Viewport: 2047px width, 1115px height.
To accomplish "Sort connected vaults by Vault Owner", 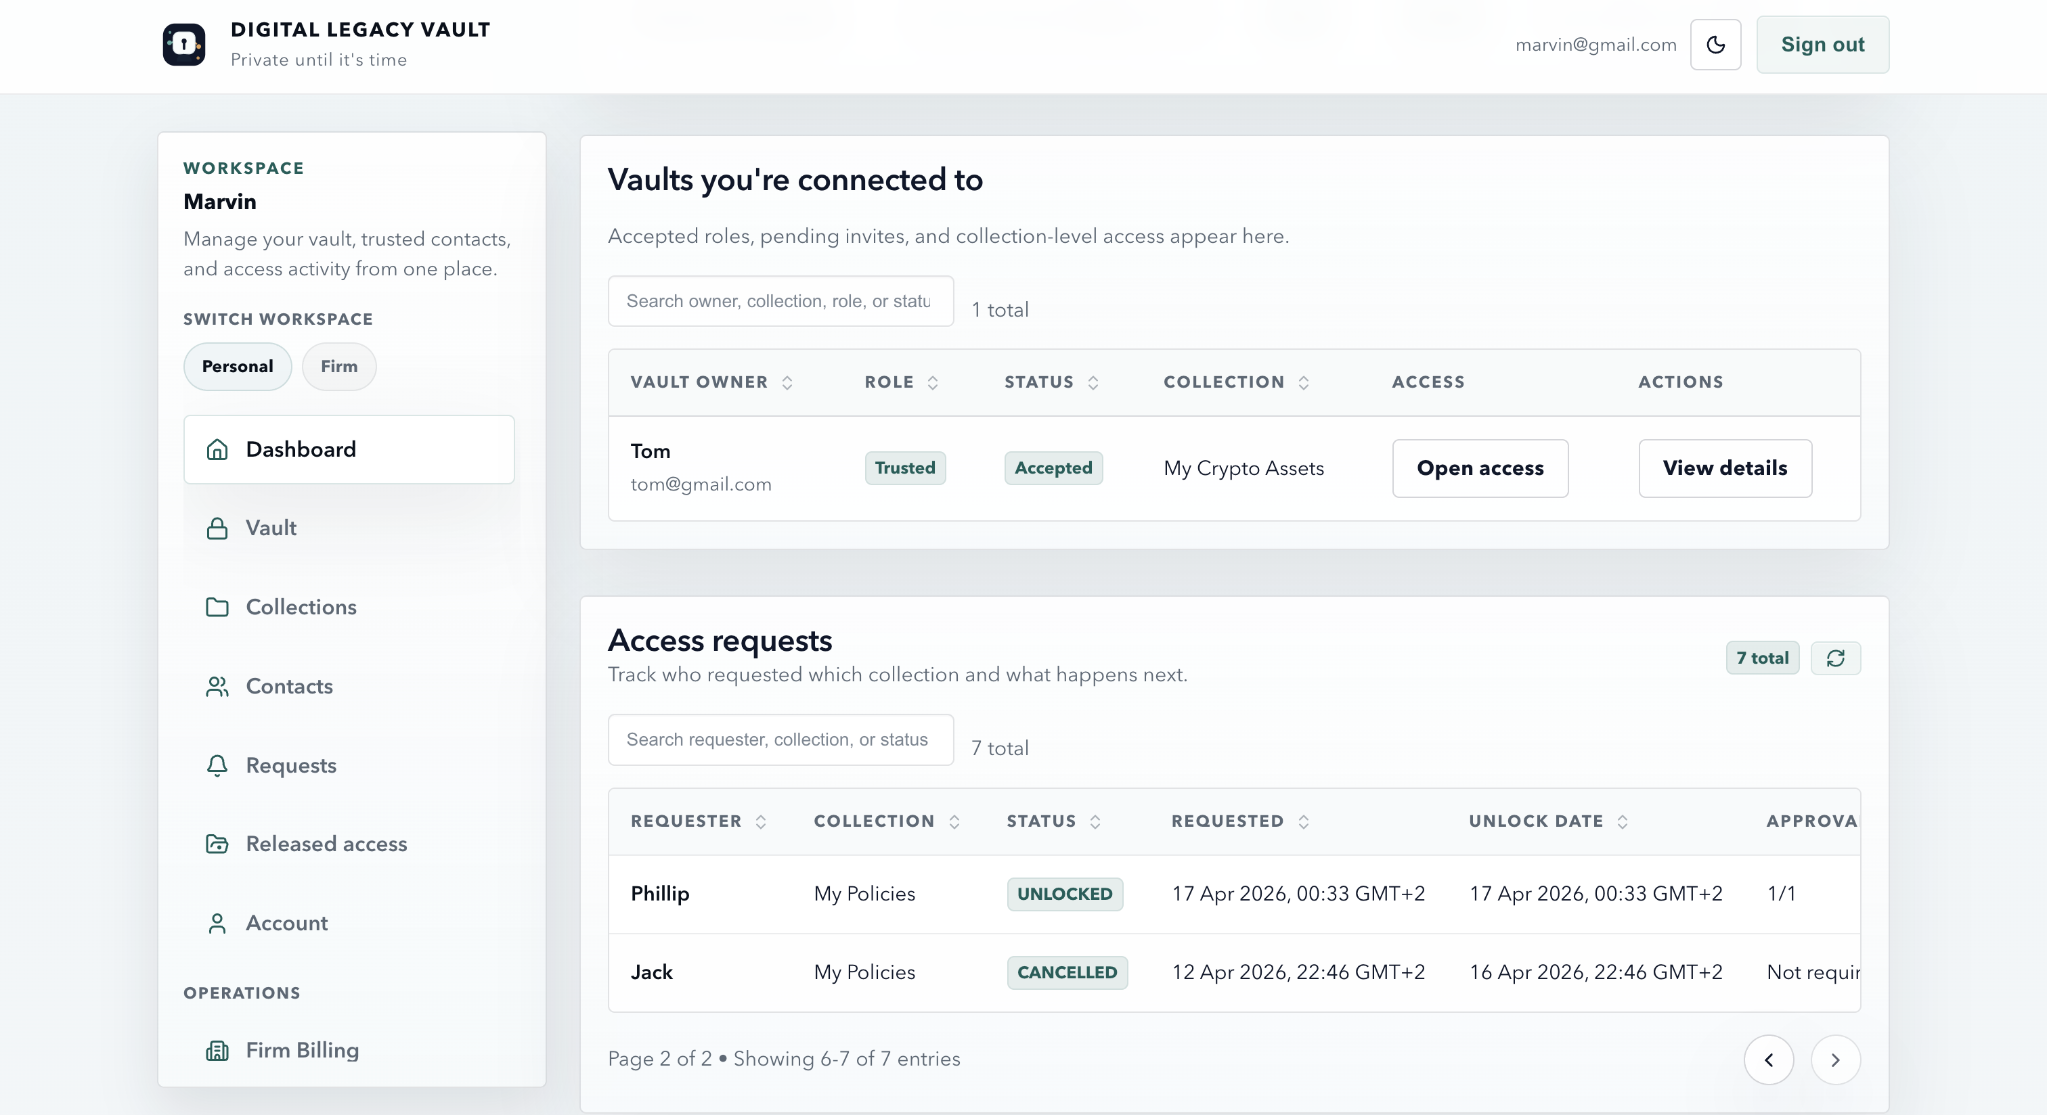I will [711, 382].
